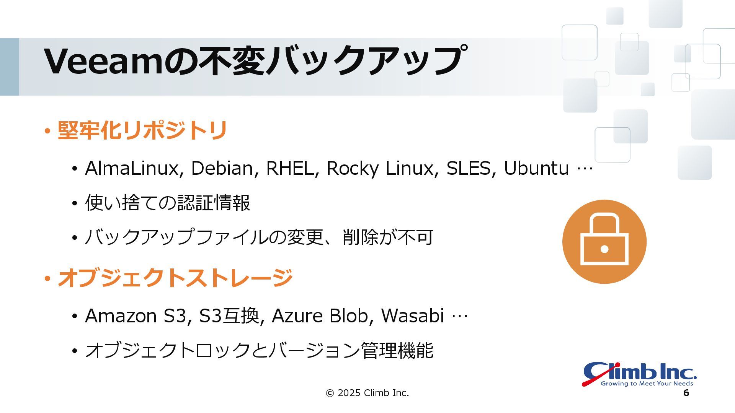
Task: Click the Climb Inc. logo
Action: (x=639, y=374)
